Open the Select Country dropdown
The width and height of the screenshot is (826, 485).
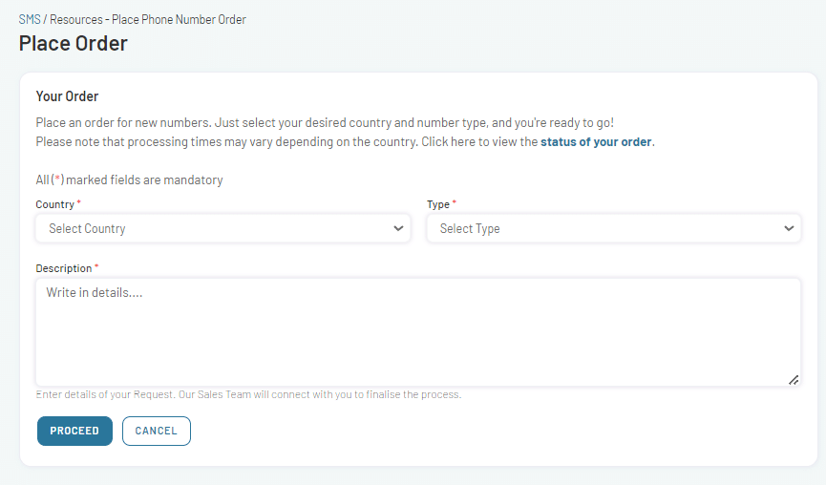(x=222, y=228)
